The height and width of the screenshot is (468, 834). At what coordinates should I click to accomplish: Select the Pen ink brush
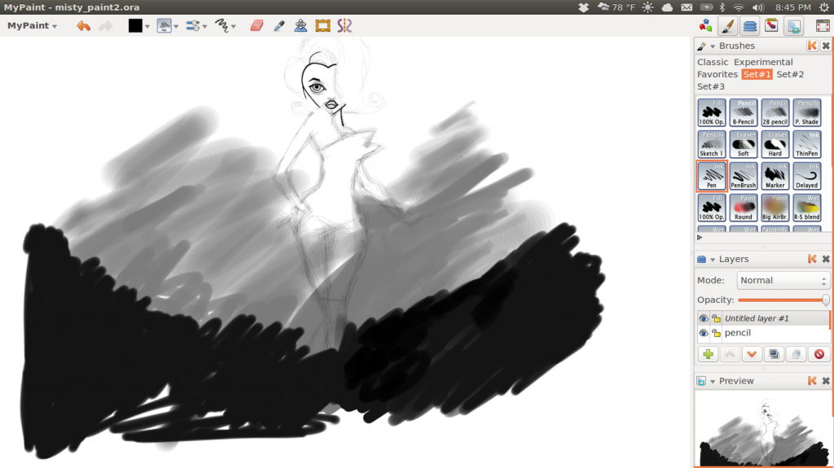click(711, 176)
